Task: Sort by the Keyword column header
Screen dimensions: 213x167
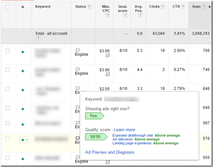Action: (x=43, y=7)
